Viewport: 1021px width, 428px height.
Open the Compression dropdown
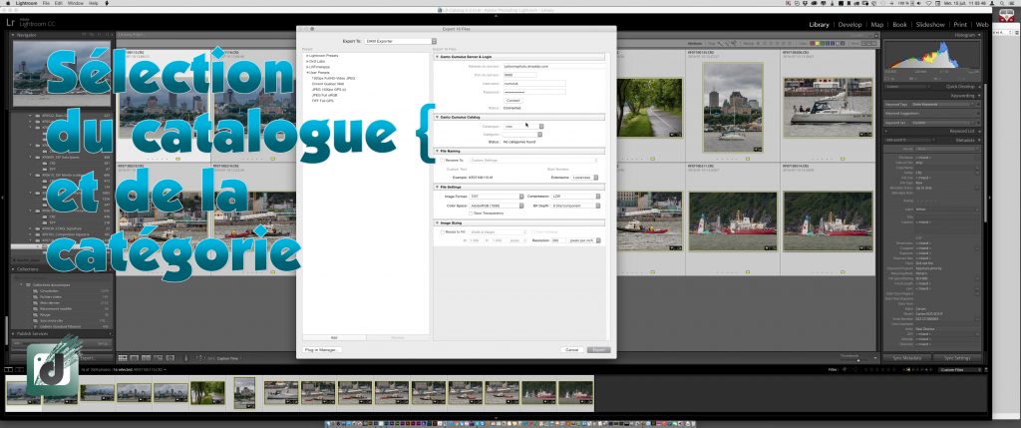point(575,197)
